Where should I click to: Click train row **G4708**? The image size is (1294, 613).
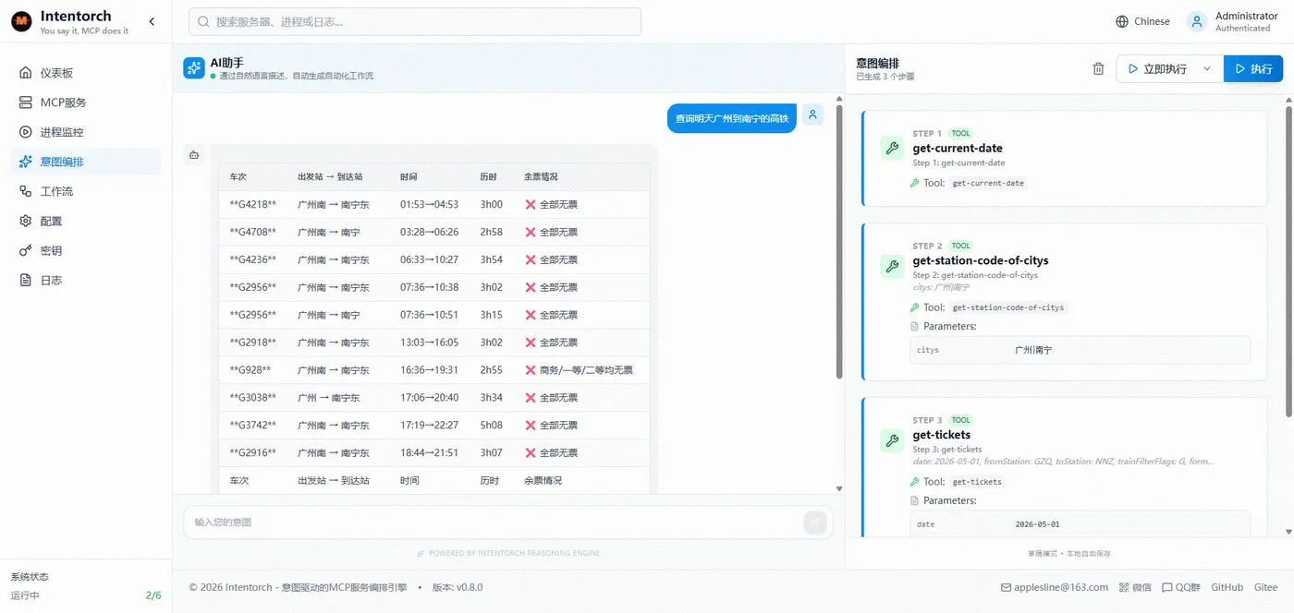434,232
